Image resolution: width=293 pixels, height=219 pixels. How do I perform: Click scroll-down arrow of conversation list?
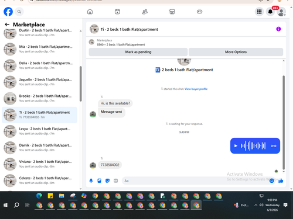[x=80, y=189]
